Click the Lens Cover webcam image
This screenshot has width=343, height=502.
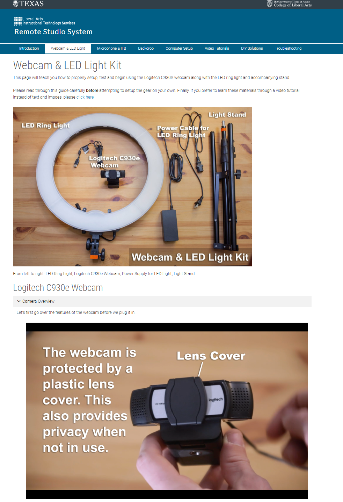(x=167, y=411)
